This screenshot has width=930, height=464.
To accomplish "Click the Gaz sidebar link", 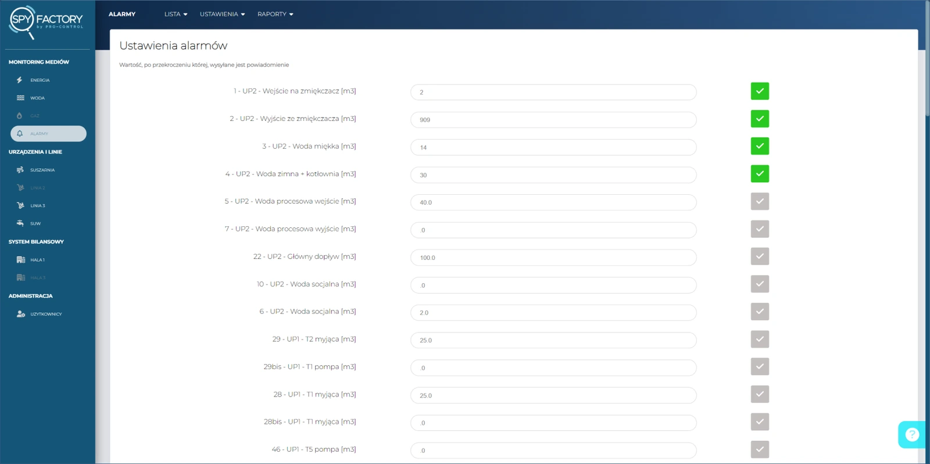I will (x=35, y=116).
